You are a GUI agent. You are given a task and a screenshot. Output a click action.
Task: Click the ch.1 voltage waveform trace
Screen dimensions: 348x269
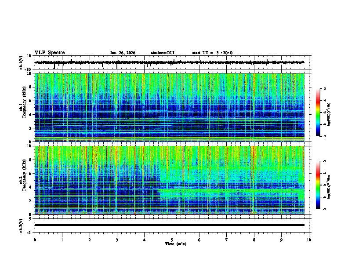[170, 62]
